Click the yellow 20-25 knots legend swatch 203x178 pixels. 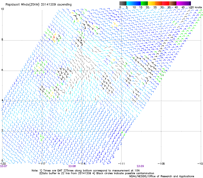pos(151,3)
